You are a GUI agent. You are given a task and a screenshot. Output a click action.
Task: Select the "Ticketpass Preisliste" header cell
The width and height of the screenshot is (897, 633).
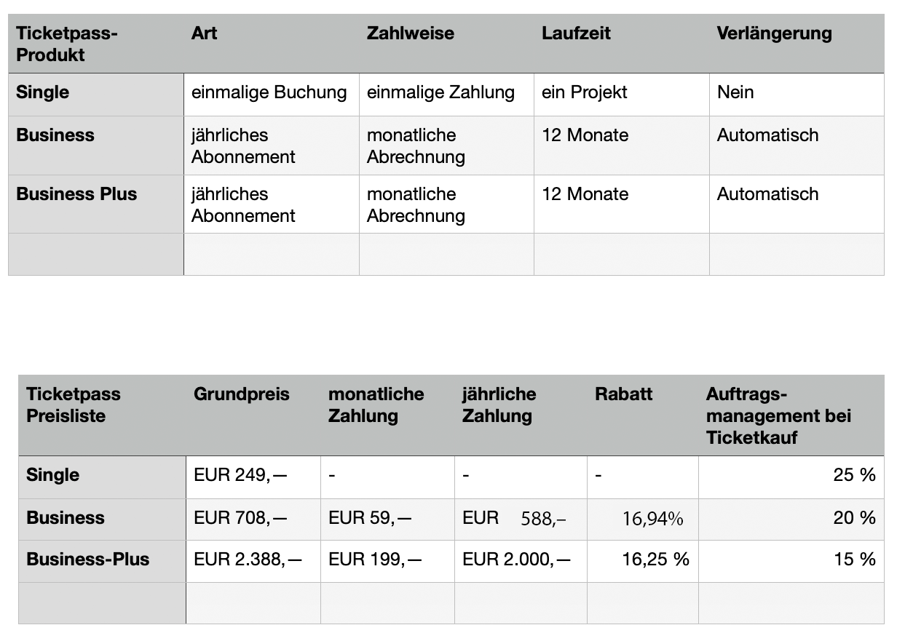pyautogui.click(x=73, y=405)
